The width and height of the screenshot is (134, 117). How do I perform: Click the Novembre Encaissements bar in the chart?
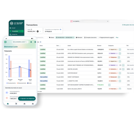click(x=9, y=66)
